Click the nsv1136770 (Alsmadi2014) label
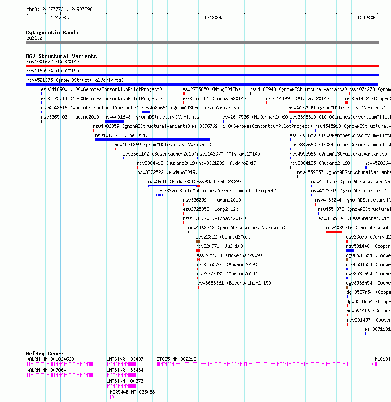This screenshot has height=402, width=391. pyautogui.click(x=214, y=218)
